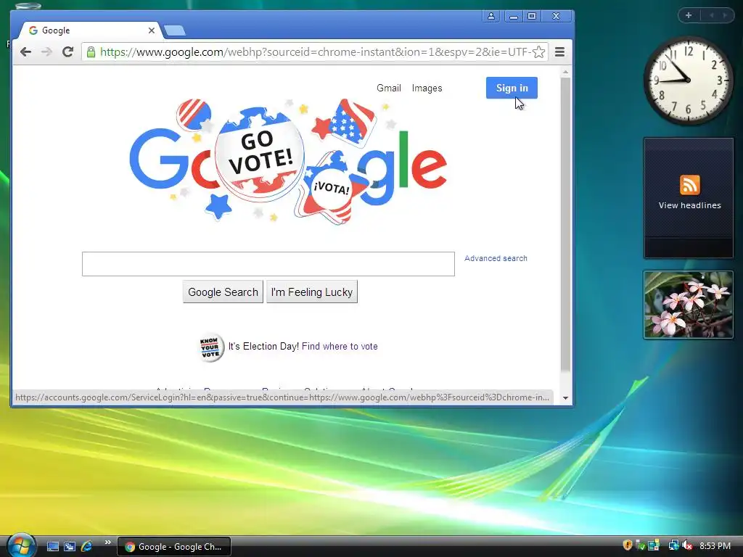Open Find where to vote link

340,346
